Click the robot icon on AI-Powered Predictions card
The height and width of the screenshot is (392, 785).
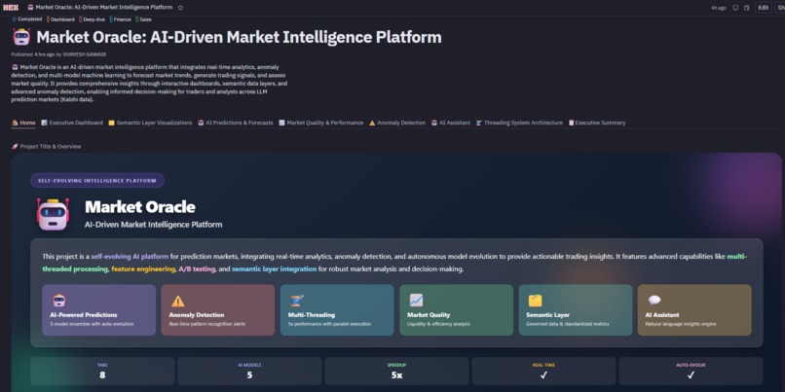coord(59,300)
